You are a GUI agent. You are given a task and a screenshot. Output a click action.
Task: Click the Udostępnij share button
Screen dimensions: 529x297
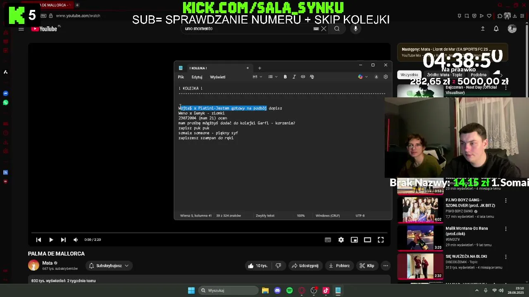[x=305, y=266]
